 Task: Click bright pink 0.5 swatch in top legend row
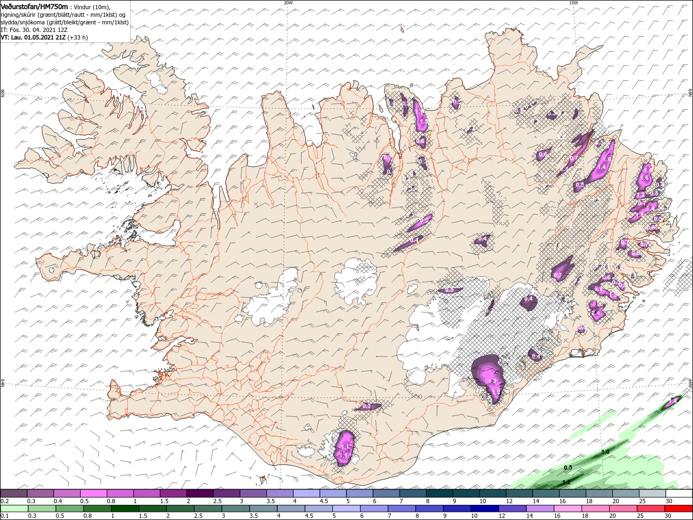click(x=93, y=493)
